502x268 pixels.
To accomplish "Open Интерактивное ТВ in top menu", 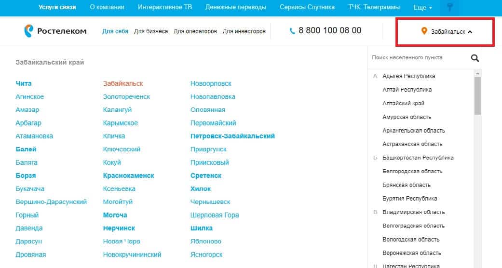I will [x=164, y=7].
